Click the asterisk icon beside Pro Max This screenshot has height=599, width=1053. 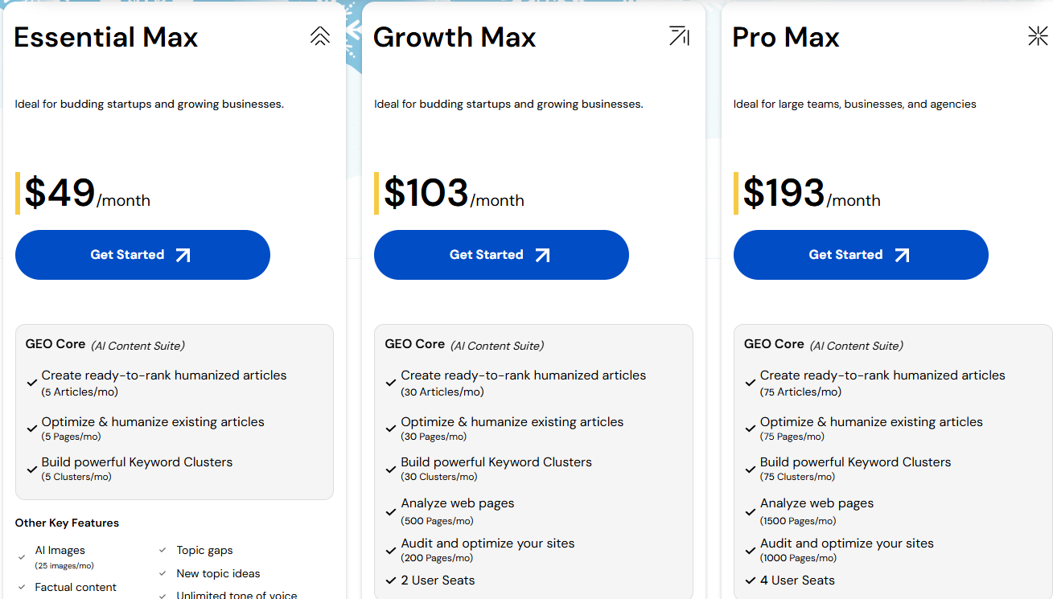point(1038,35)
